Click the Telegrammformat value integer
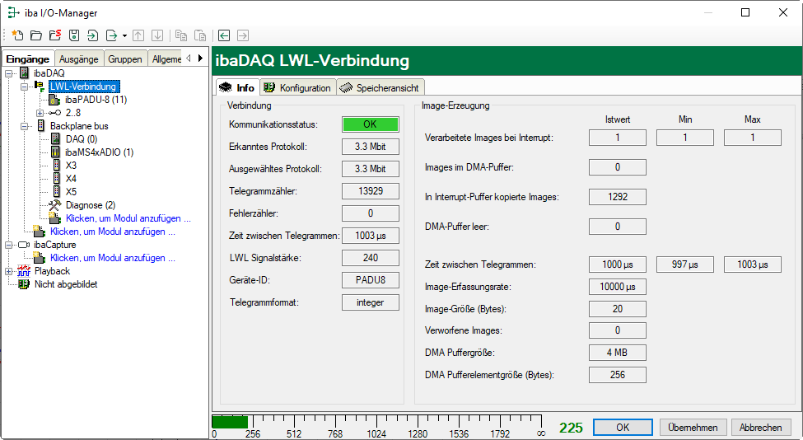Image resolution: width=803 pixels, height=440 pixels. point(371,302)
